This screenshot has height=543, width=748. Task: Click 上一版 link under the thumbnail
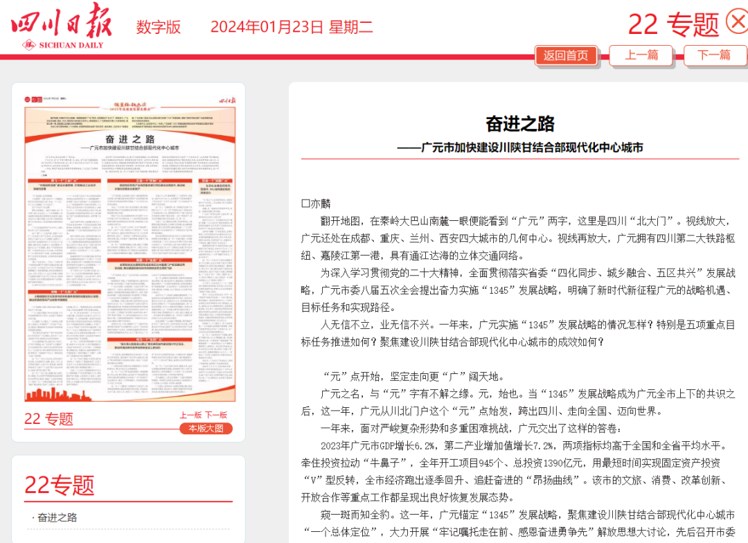point(190,415)
